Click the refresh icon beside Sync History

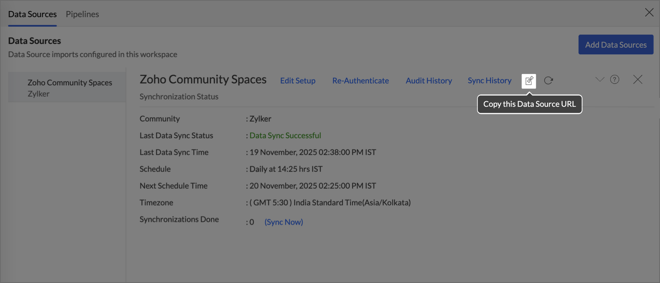[x=548, y=81]
